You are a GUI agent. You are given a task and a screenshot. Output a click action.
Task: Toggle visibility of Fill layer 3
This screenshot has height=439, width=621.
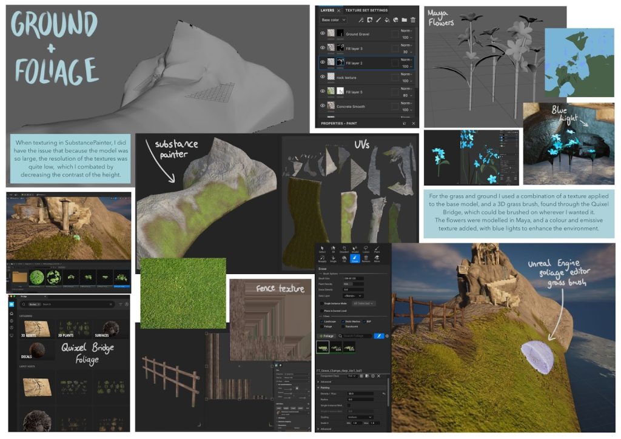323,47
